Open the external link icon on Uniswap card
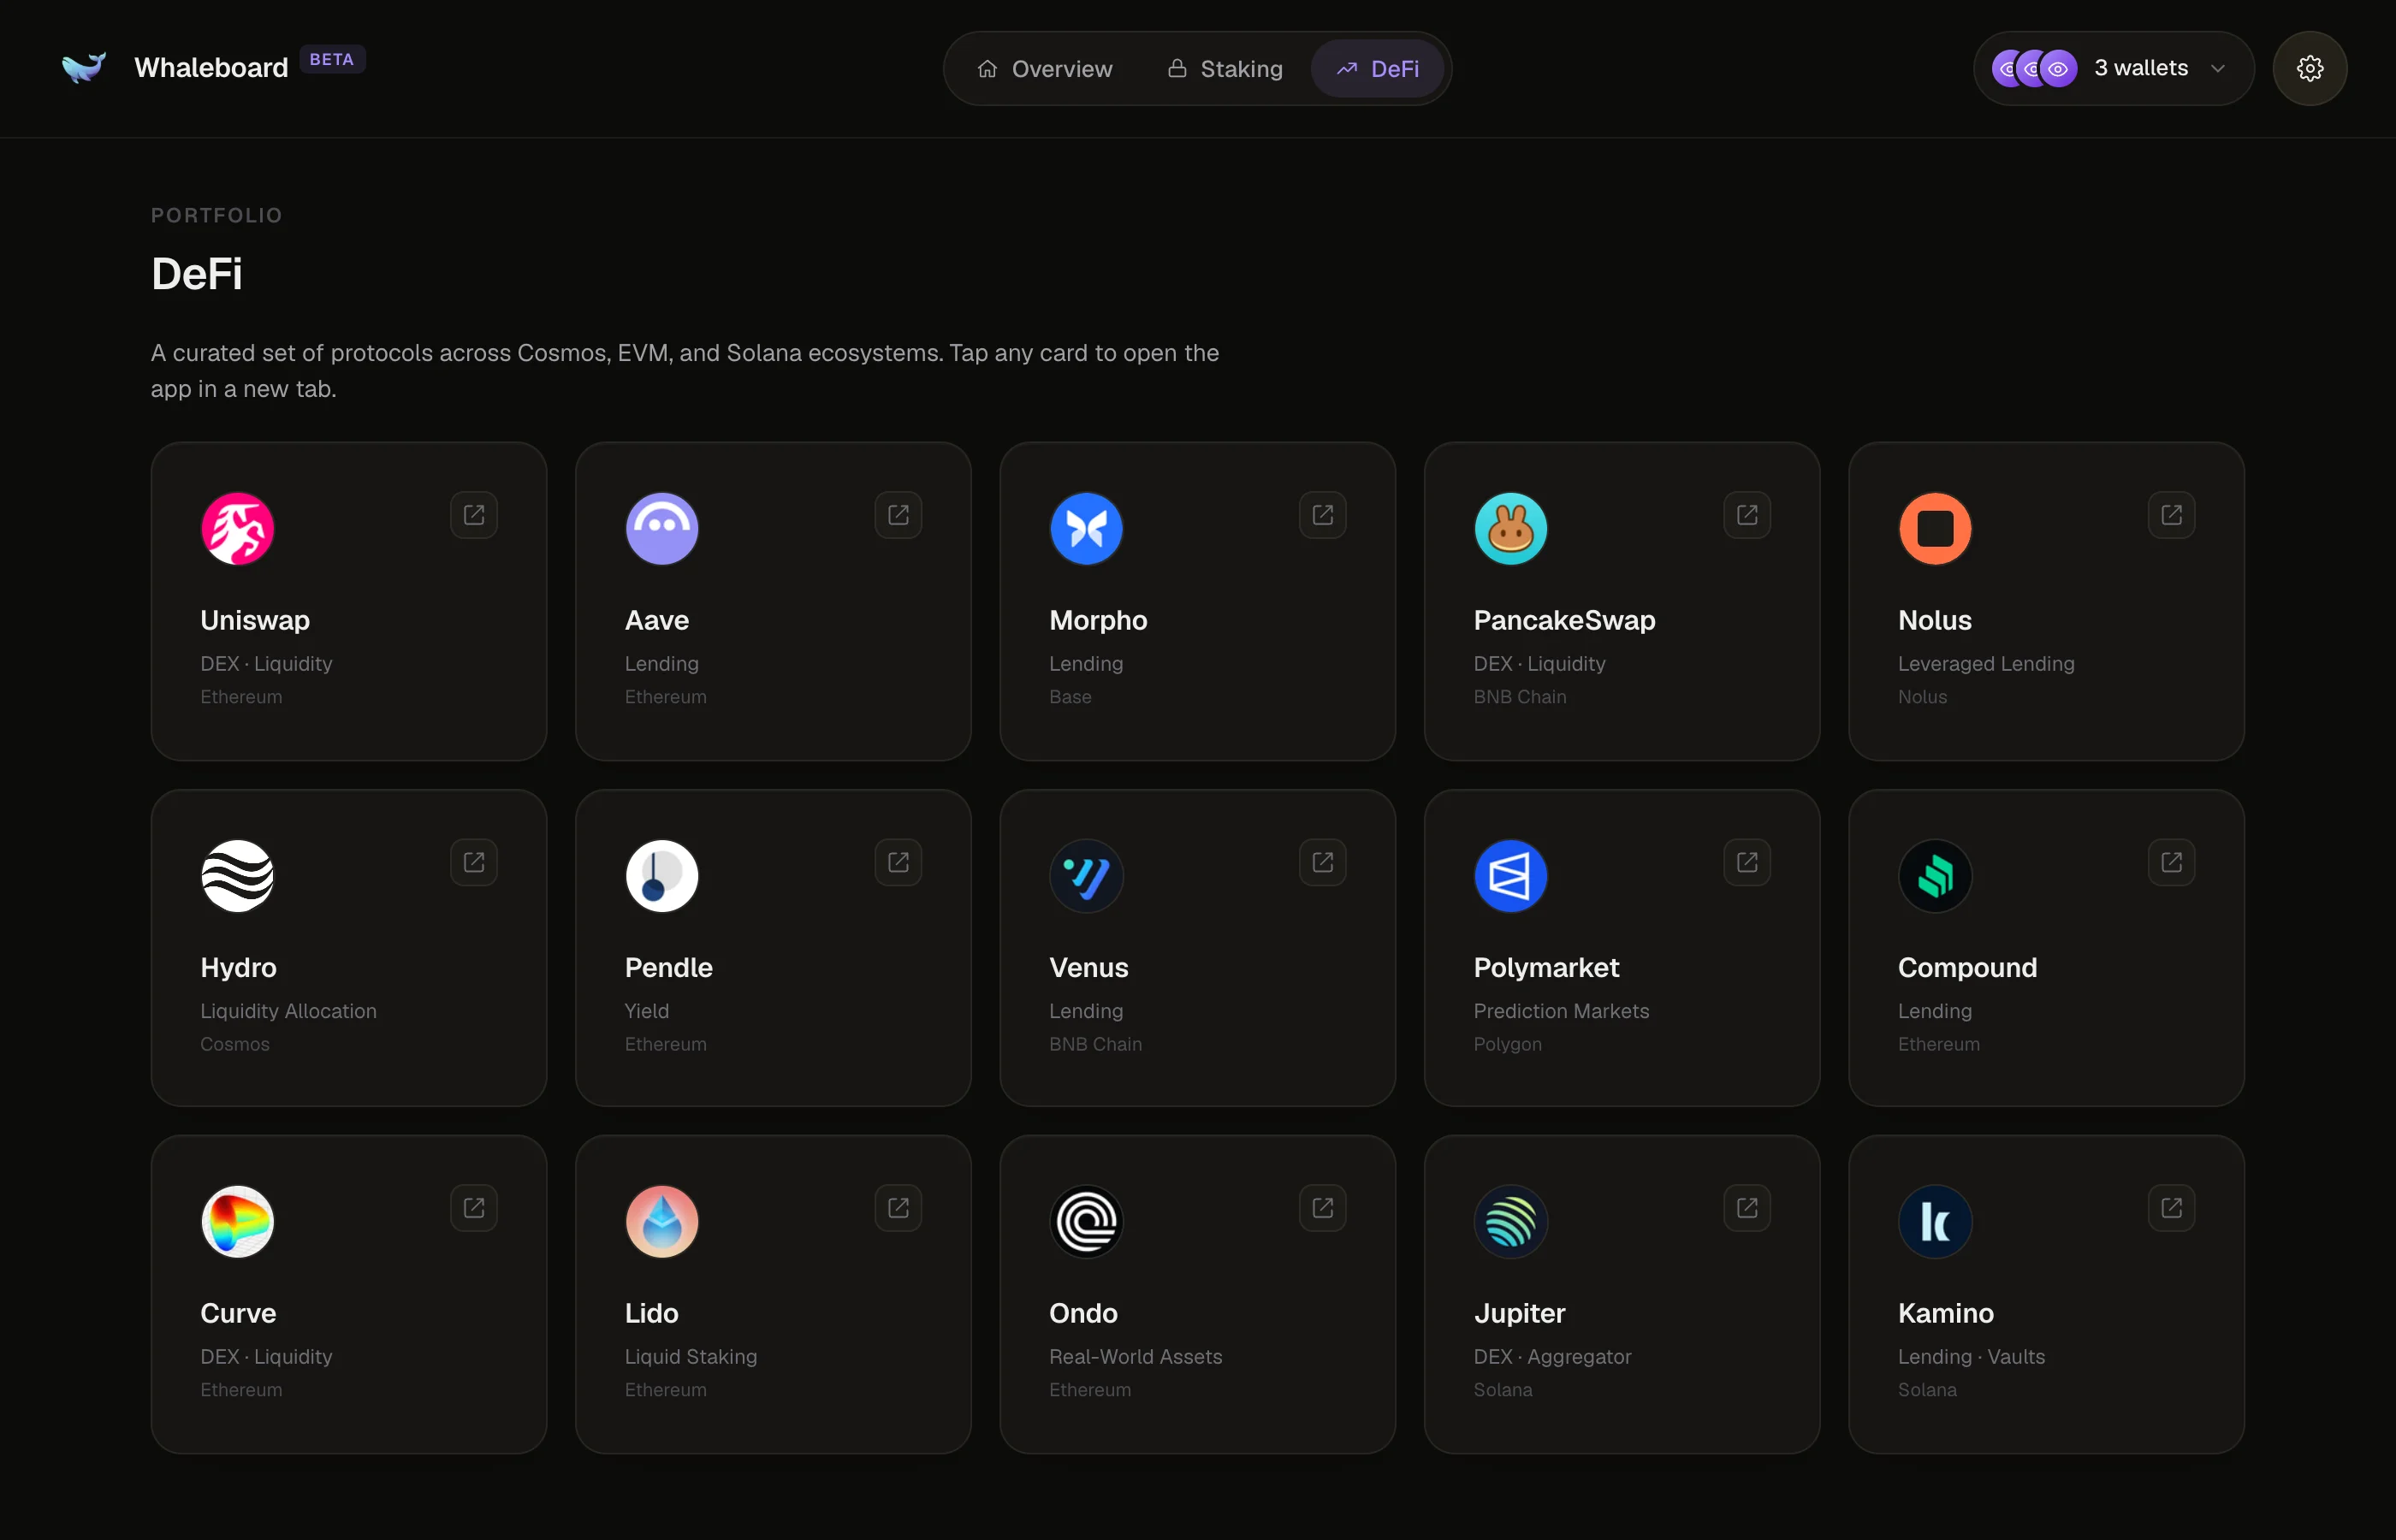The width and height of the screenshot is (2396, 1540). (474, 515)
